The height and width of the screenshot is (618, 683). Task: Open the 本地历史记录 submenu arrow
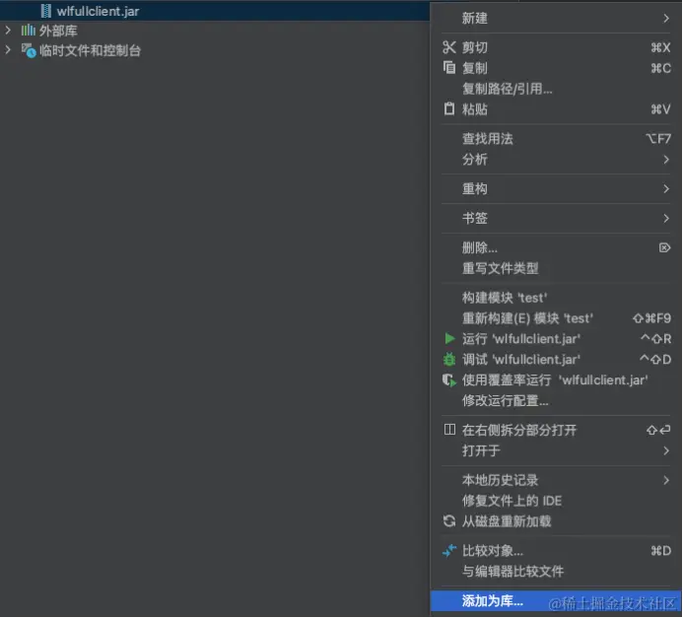666,480
